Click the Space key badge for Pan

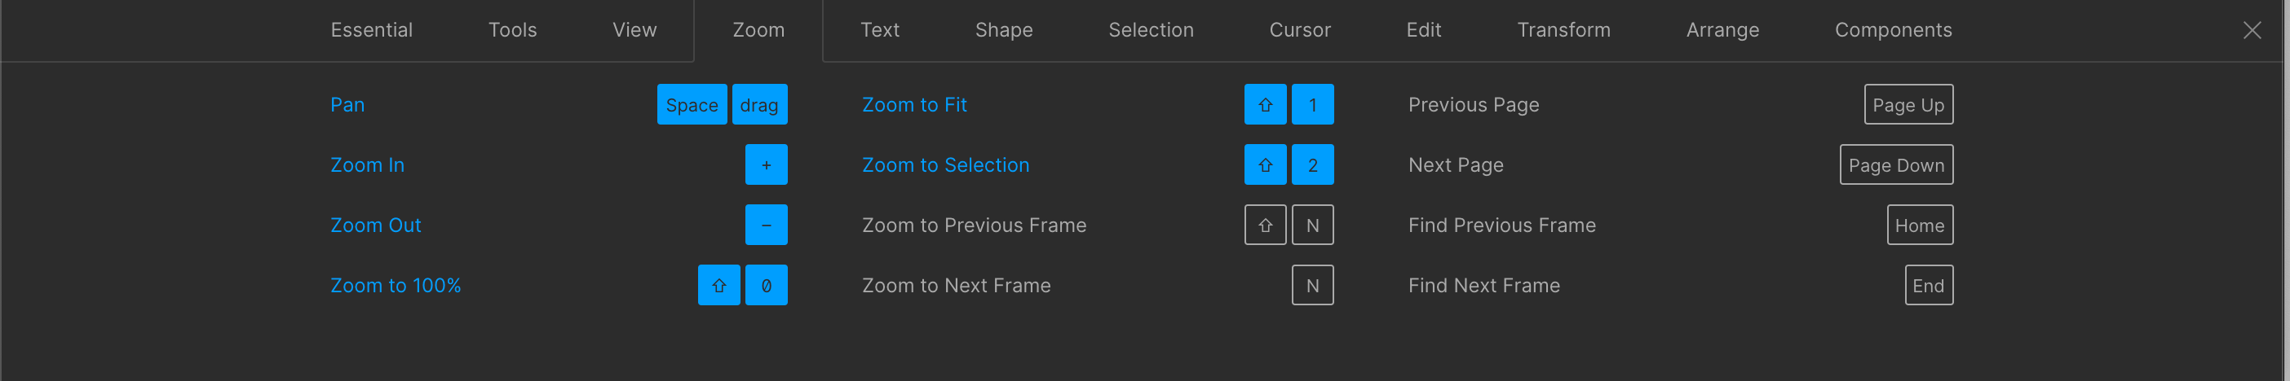coord(692,105)
